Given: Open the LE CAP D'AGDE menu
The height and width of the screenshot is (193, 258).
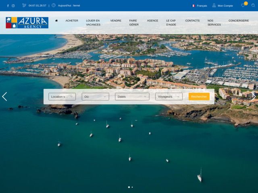Looking at the screenshot, I should tap(171, 23).
